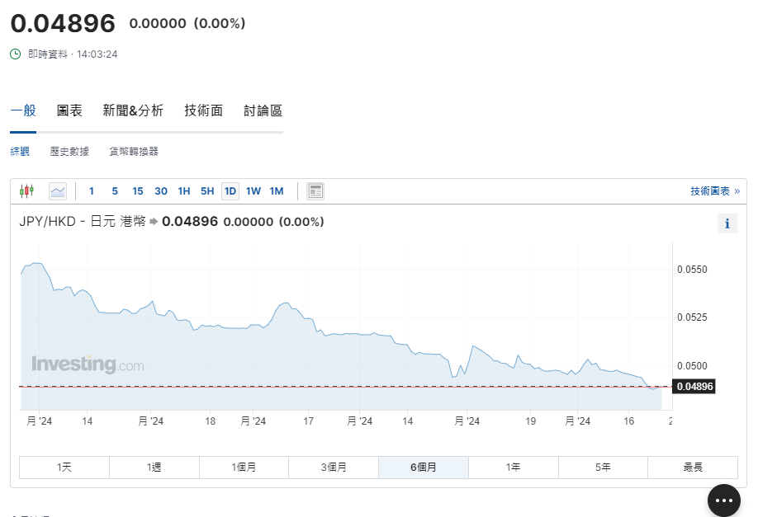The width and height of the screenshot is (758, 517).
Task: Select the 1年 time range
Action: (513, 468)
